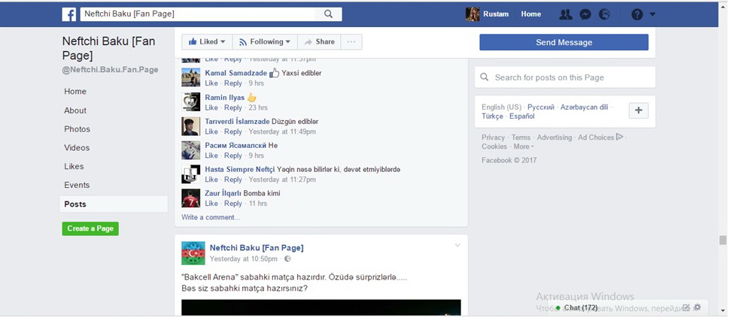Screen dimensions: 729x317
Task: Select Photos in page sidebar
Action: click(77, 129)
